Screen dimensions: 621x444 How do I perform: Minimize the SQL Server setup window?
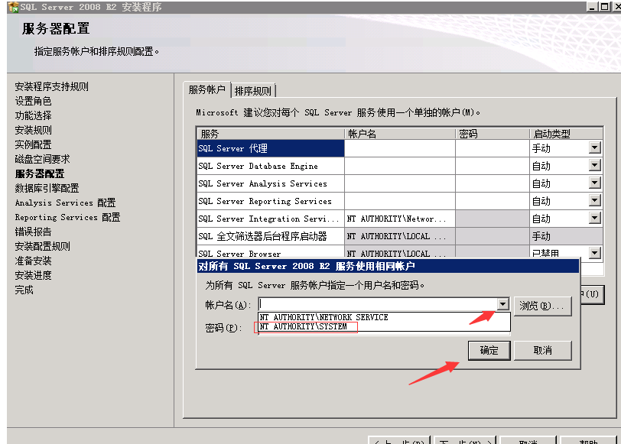point(592,7)
